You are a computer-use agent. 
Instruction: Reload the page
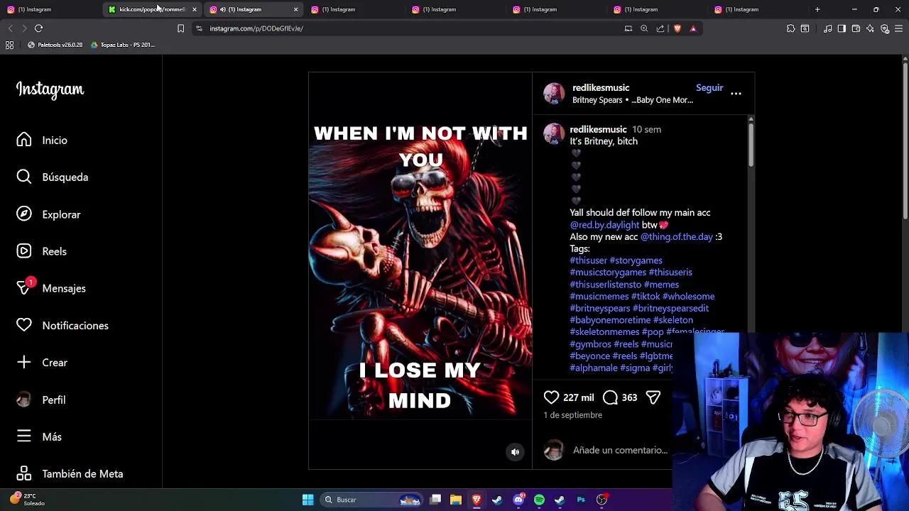(38, 28)
